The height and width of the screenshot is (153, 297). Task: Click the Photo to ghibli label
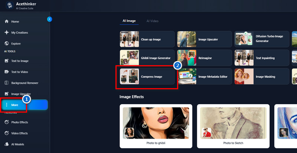tap(156, 143)
